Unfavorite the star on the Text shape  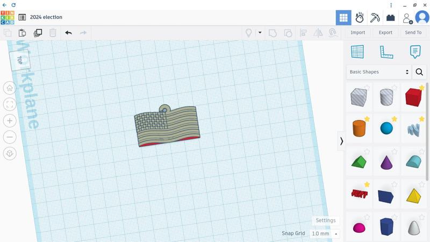click(367, 184)
